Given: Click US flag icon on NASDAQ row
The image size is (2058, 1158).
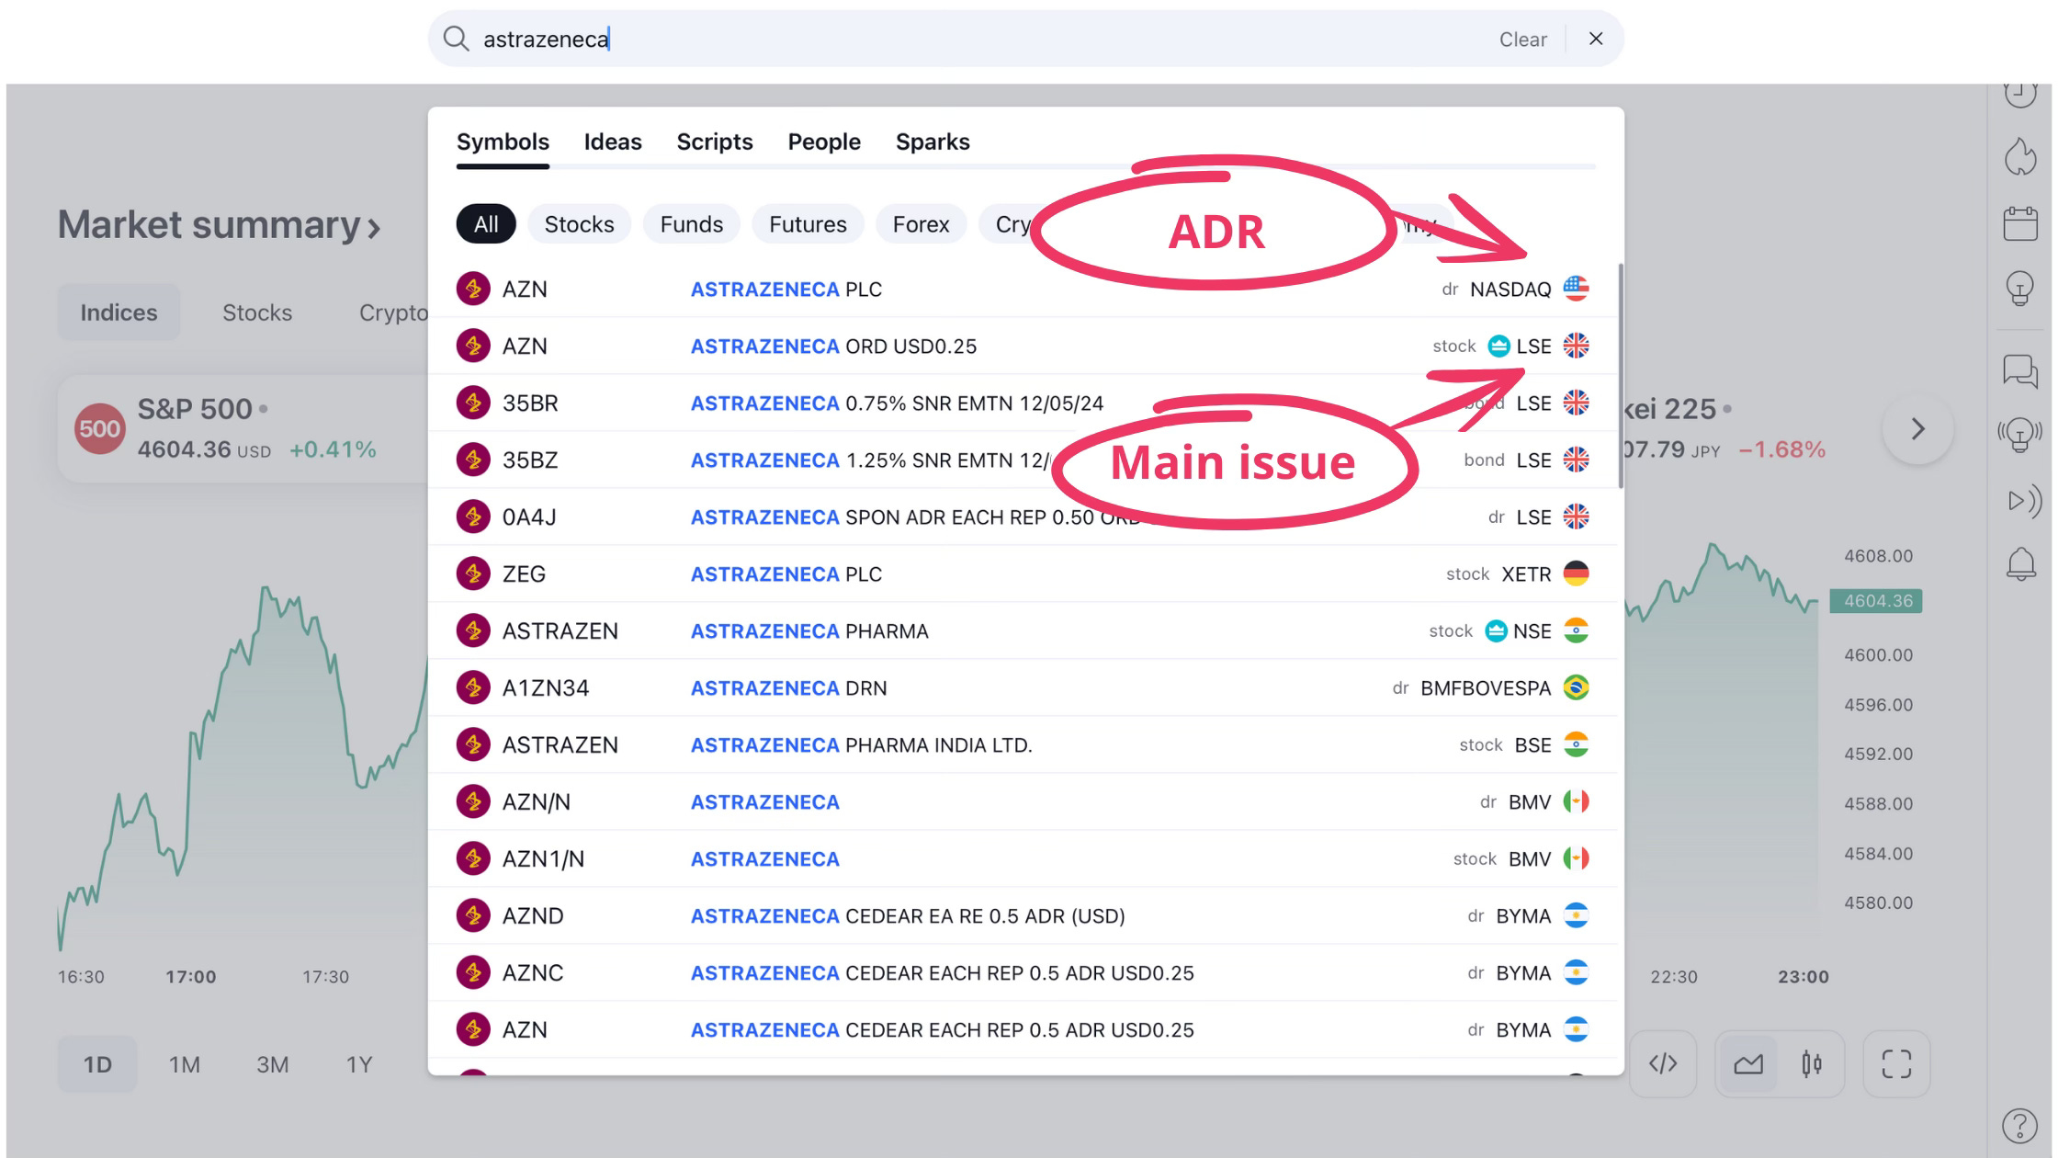Looking at the screenshot, I should 1576,289.
